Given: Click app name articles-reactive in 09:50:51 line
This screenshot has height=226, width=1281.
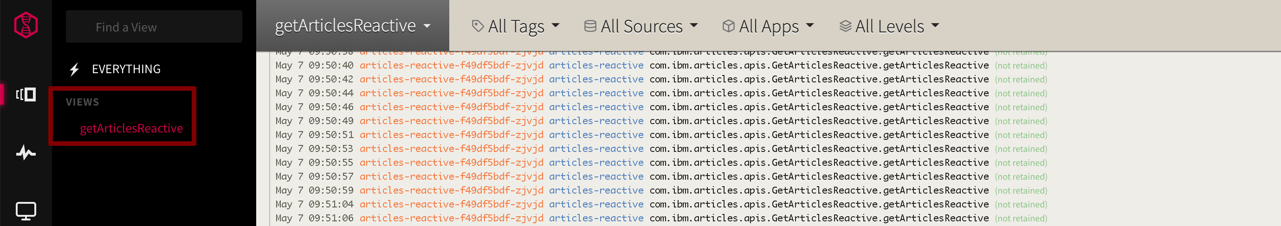Looking at the screenshot, I should pos(596,135).
